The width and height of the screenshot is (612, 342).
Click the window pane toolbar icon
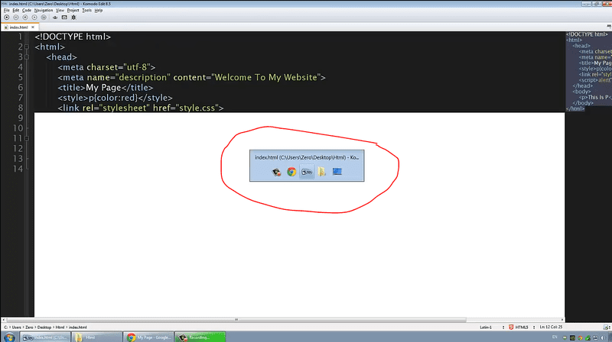64,17
